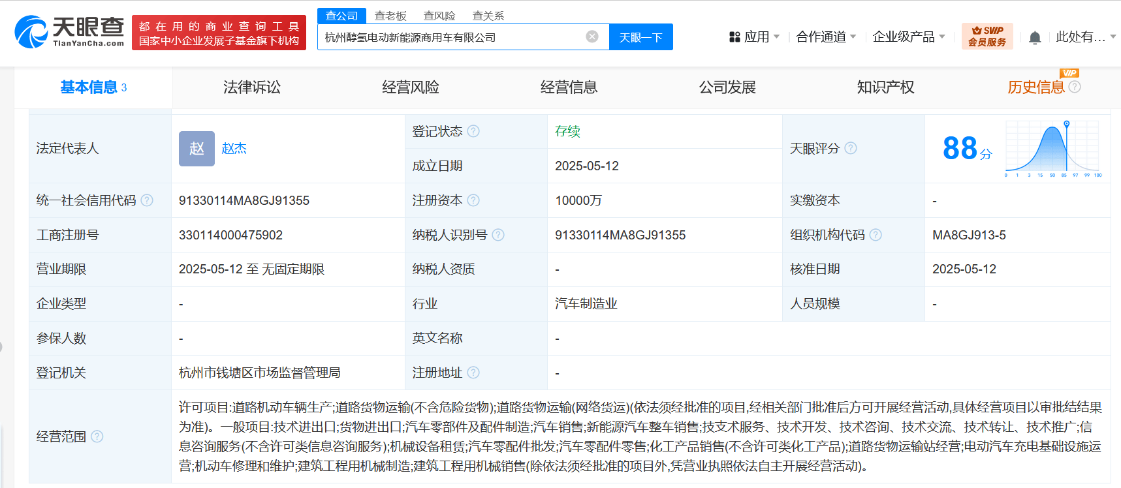The width and height of the screenshot is (1121, 488).
Task: Click the 赵 avatar badge
Action: tap(197, 148)
